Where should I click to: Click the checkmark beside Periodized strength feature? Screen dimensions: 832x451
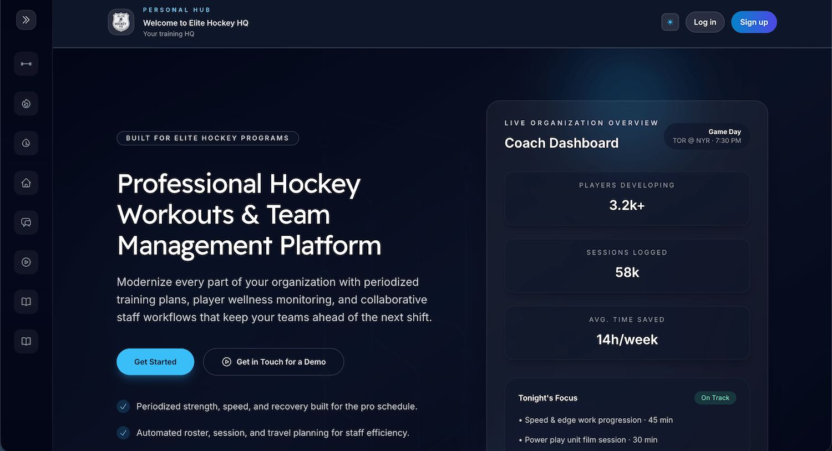pyautogui.click(x=123, y=407)
